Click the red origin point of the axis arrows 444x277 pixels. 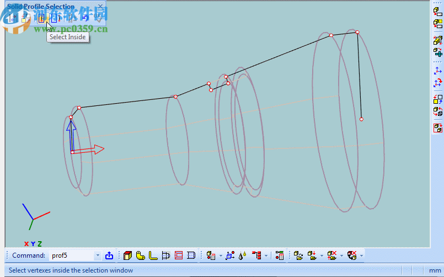pyautogui.click(x=72, y=152)
